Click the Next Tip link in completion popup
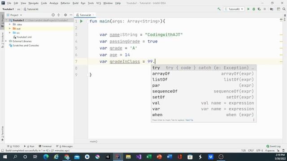The height and width of the screenshot is (161, 287). [189, 120]
